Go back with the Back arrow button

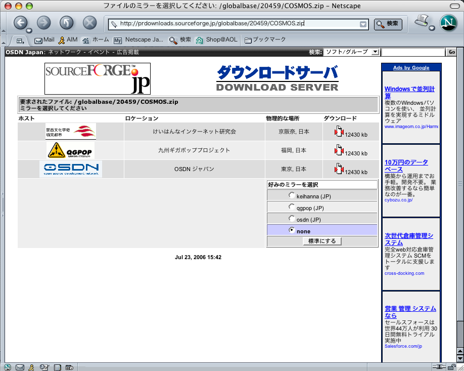[20, 22]
